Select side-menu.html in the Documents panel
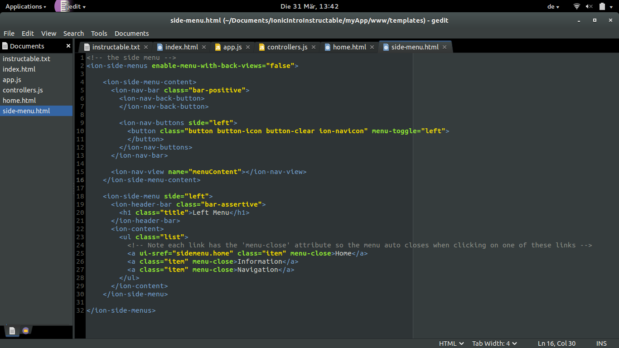 pyautogui.click(x=36, y=111)
